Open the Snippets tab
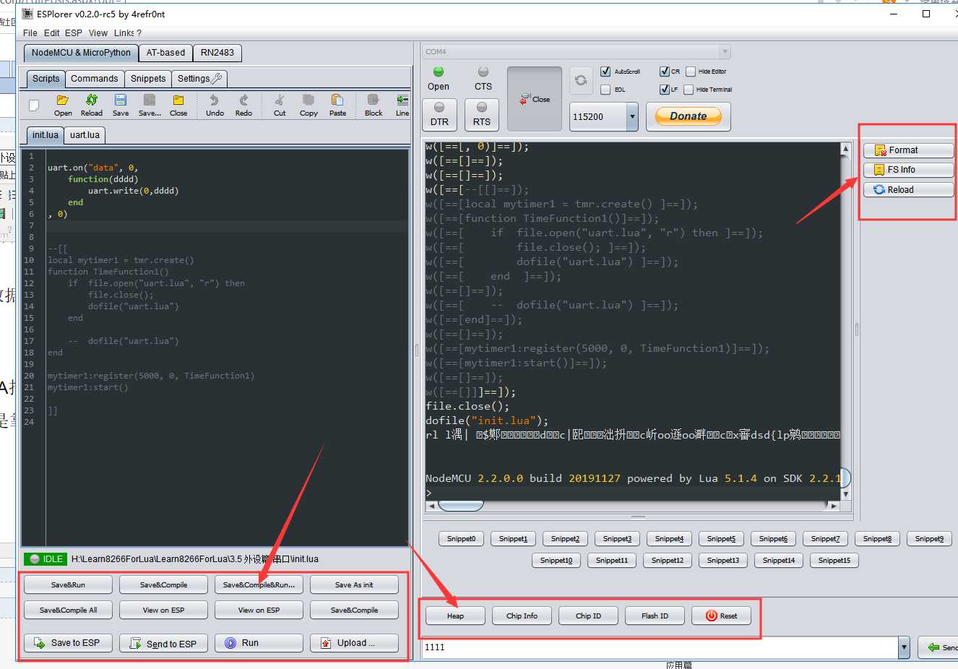The image size is (958, 669). click(x=148, y=79)
